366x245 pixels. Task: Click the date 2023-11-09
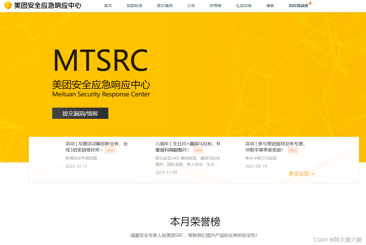pos(166,173)
